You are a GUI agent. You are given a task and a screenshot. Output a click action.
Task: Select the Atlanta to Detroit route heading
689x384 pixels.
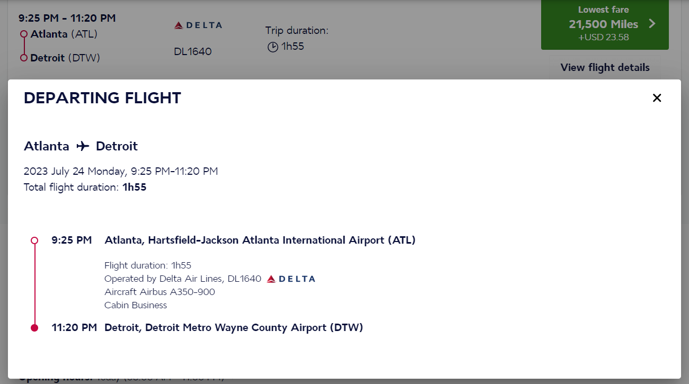pyautogui.click(x=81, y=146)
